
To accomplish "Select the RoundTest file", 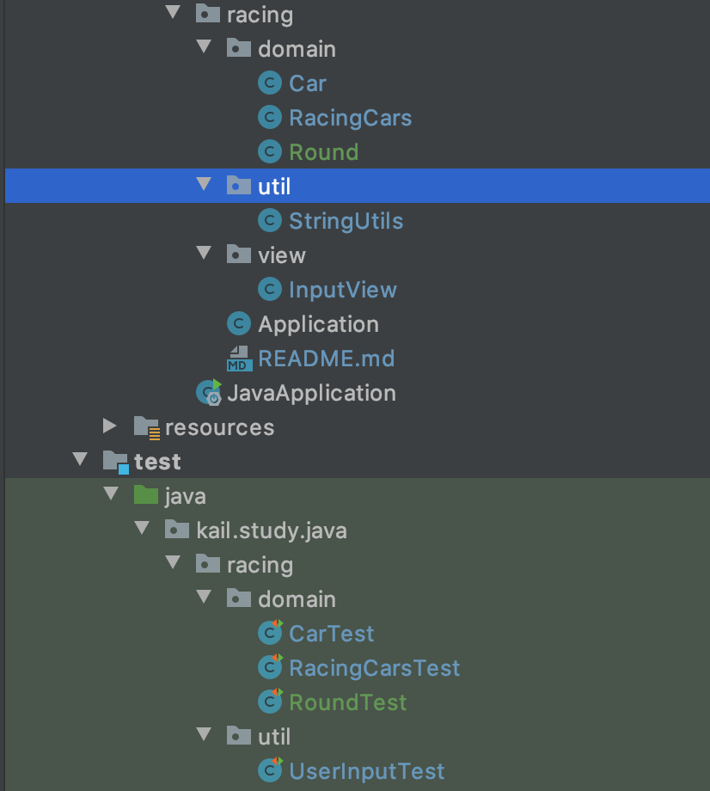I will click(x=348, y=702).
